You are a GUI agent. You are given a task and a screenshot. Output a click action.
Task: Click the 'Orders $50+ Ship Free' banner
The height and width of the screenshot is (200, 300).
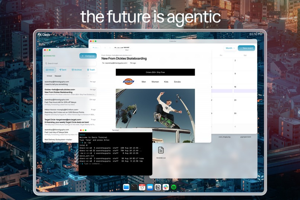pyautogui.click(x=155, y=72)
